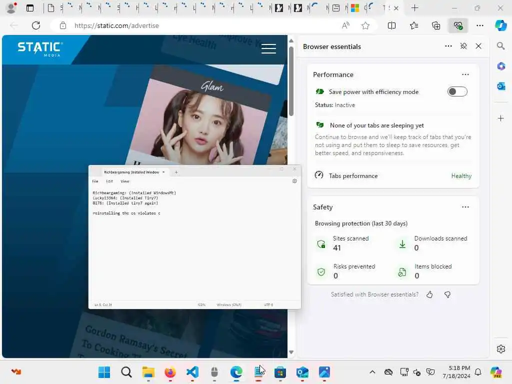Open the Windows Start menu
The height and width of the screenshot is (384, 512).
click(104, 372)
